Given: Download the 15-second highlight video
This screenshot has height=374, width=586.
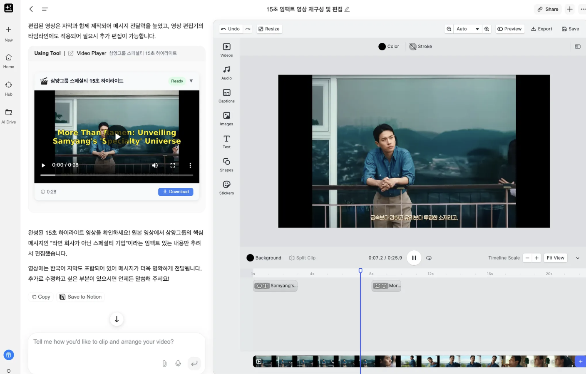Looking at the screenshot, I should (176, 192).
